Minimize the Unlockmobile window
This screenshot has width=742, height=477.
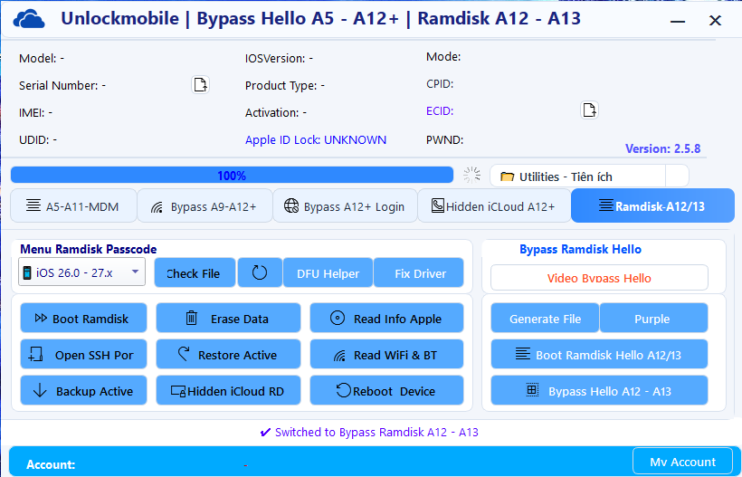click(678, 21)
